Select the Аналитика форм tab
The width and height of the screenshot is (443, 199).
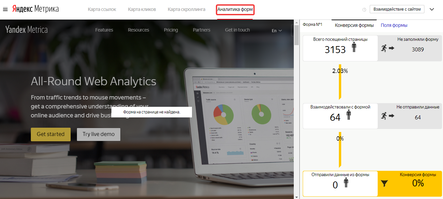(x=235, y=10)
